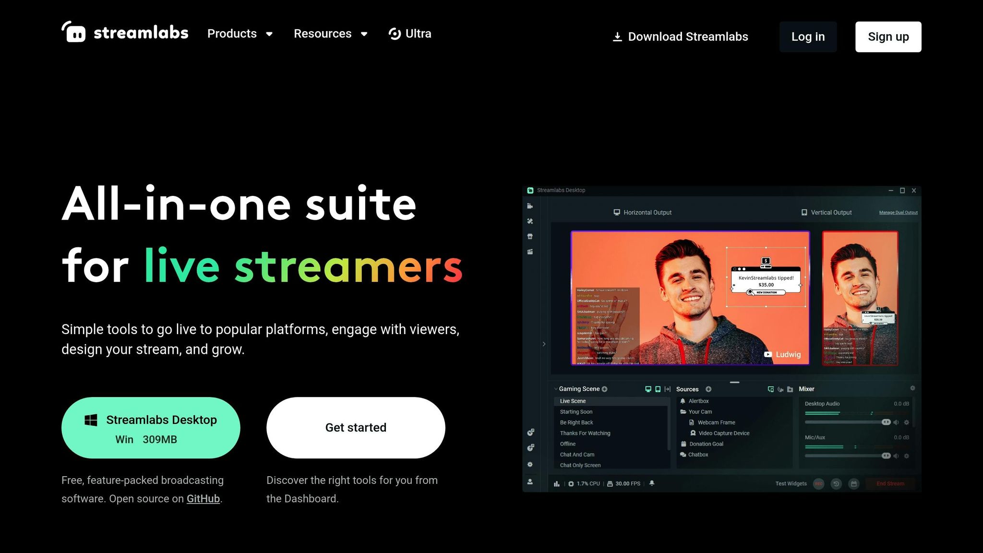Select the Alertbox source row
The width and height of the screenshot is (983, 553).
click(x=734, y=401)
